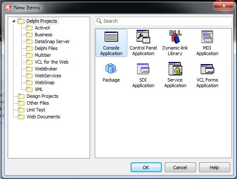
Task: Open the ActiveX category
Action: pos(42,28)
